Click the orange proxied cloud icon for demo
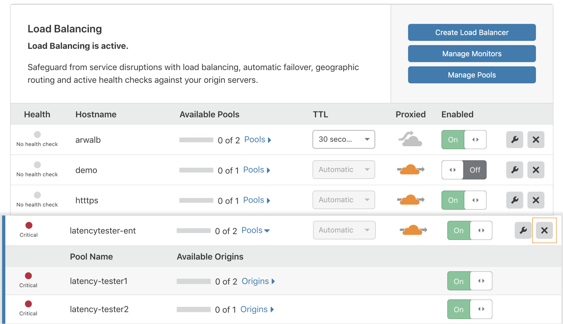 click(x=410, y=169)
